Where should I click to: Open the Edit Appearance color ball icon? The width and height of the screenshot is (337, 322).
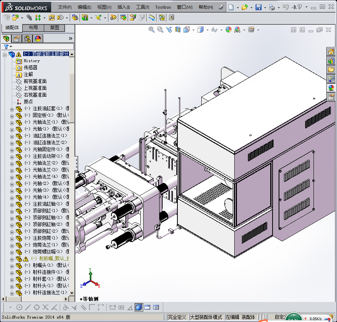pos(228,30)
